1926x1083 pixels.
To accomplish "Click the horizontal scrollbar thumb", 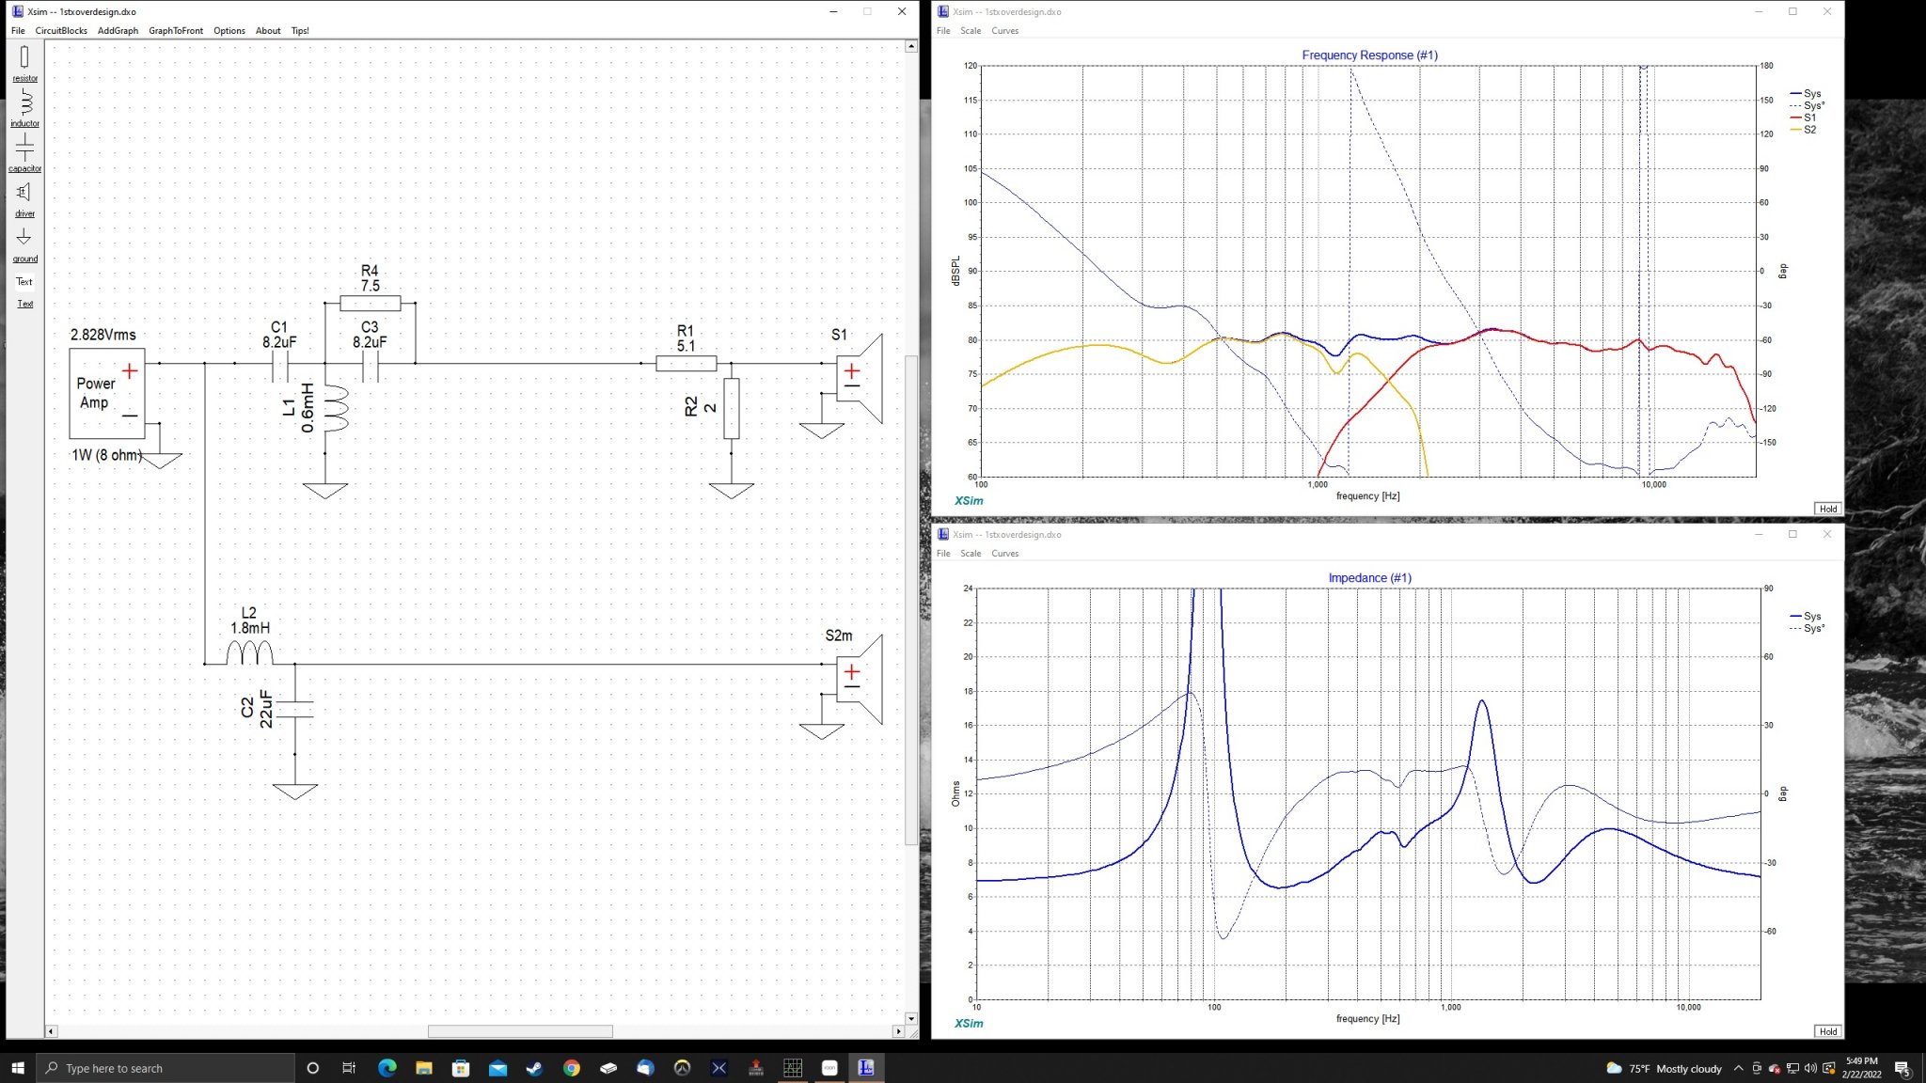I will (520, 1031).
